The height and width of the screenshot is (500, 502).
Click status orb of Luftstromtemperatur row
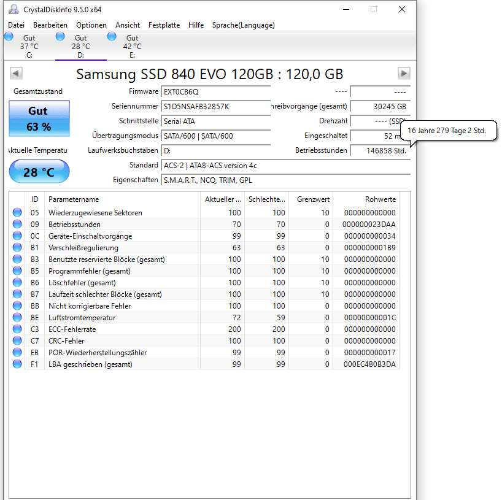17,318
